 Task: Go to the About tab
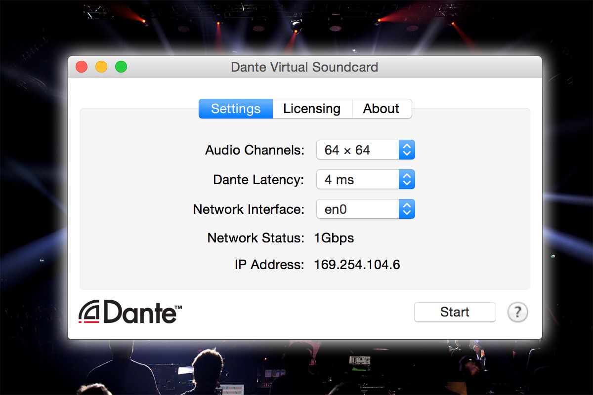tap(381, 109)
